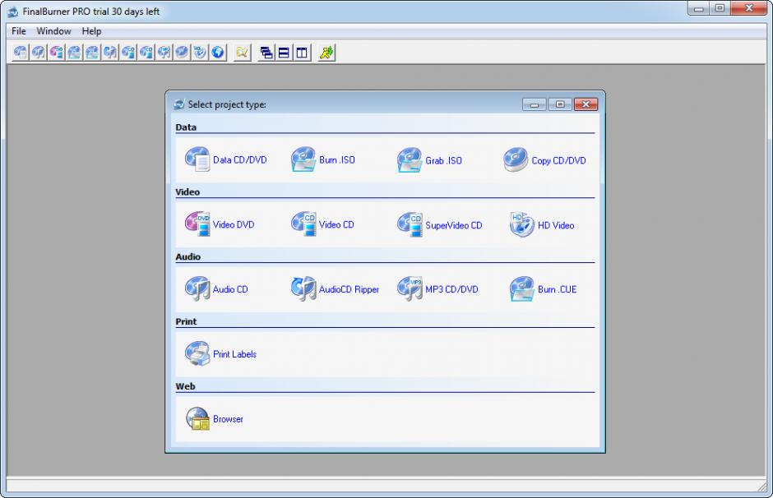The image size is (773, 498).
Task: Open the Help menu
Action: pos(91,31)
